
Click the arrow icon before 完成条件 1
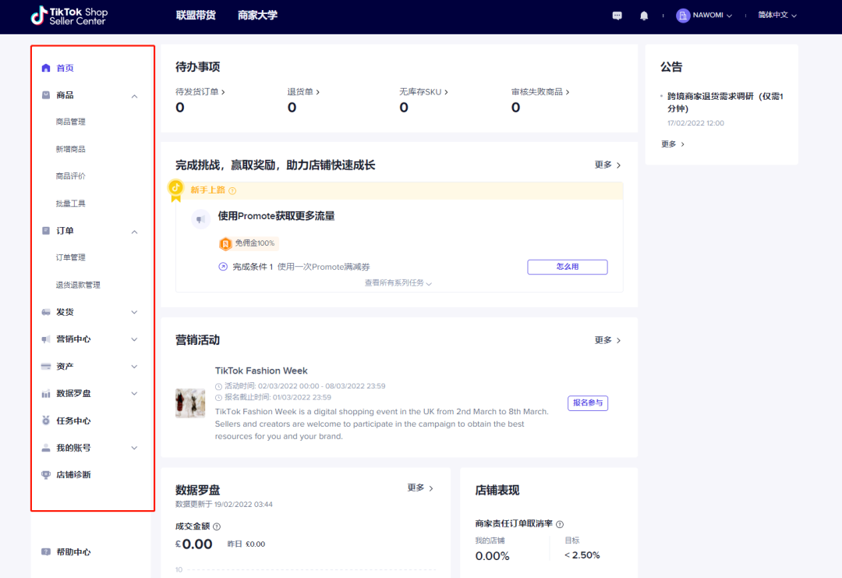tap(223, 267)
